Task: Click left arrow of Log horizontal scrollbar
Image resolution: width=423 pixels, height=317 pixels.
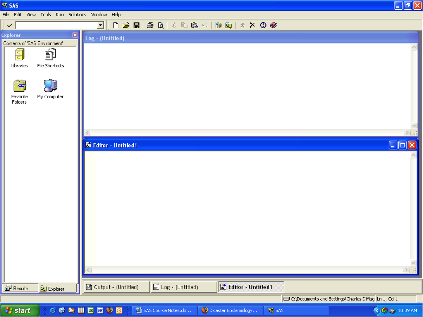Action: click(x=88, y=133)
